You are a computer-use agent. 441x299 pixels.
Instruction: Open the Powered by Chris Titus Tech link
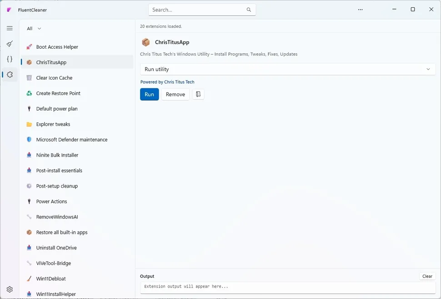click(167, 82)
